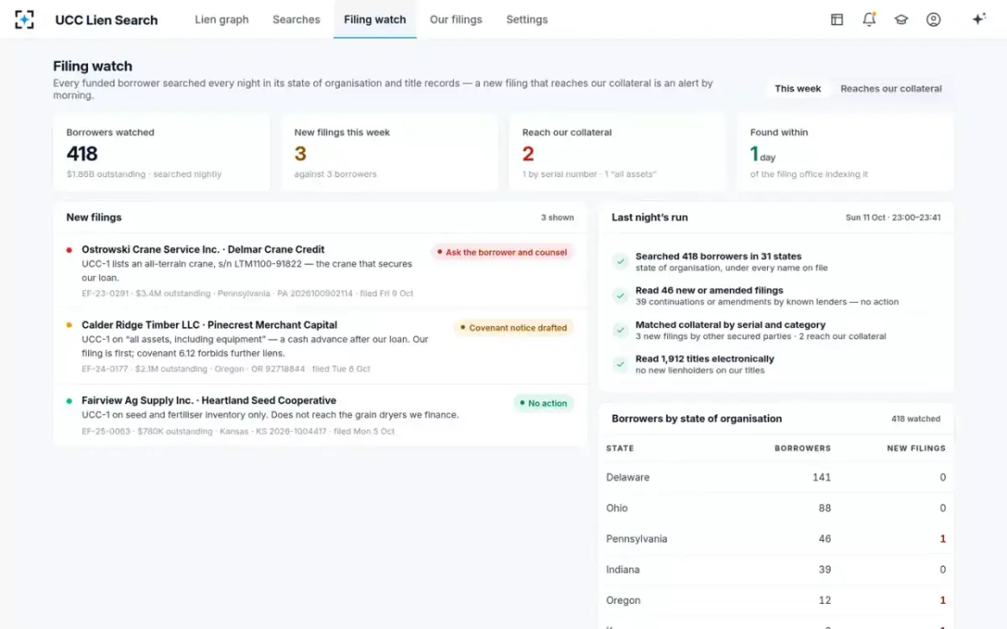The width and height of the screenshot is (1007, 629).
Task: Click the check icon beside Searched 418 borrowers
Action: pyautogui.click(x=620, y=262)
